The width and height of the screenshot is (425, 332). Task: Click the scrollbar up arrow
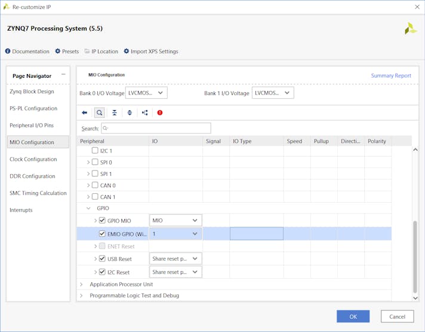(x=415, y=150)
